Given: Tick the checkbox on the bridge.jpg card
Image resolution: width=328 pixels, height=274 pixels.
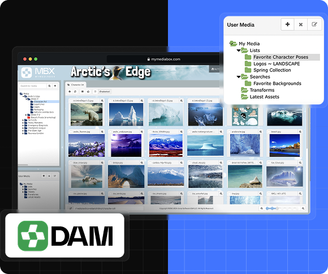Looking at the screenshot, I should (111, 162).
